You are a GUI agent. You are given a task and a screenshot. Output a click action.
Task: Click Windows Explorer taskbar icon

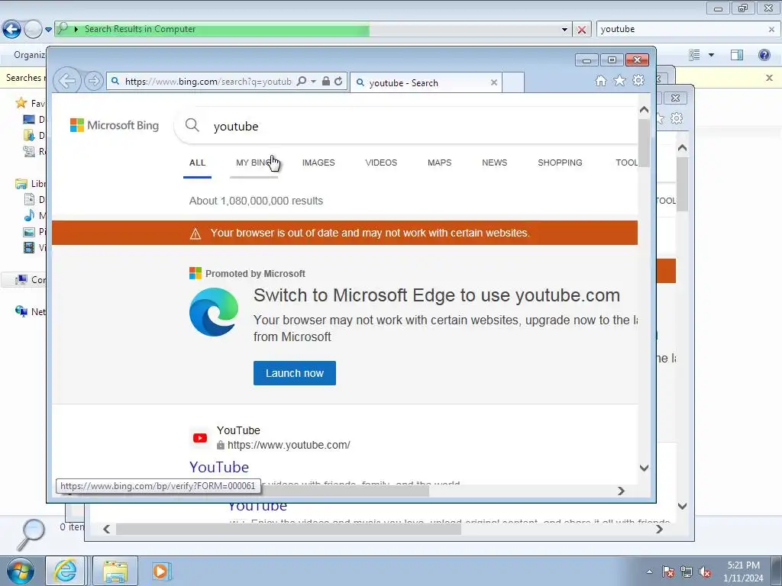115,571
